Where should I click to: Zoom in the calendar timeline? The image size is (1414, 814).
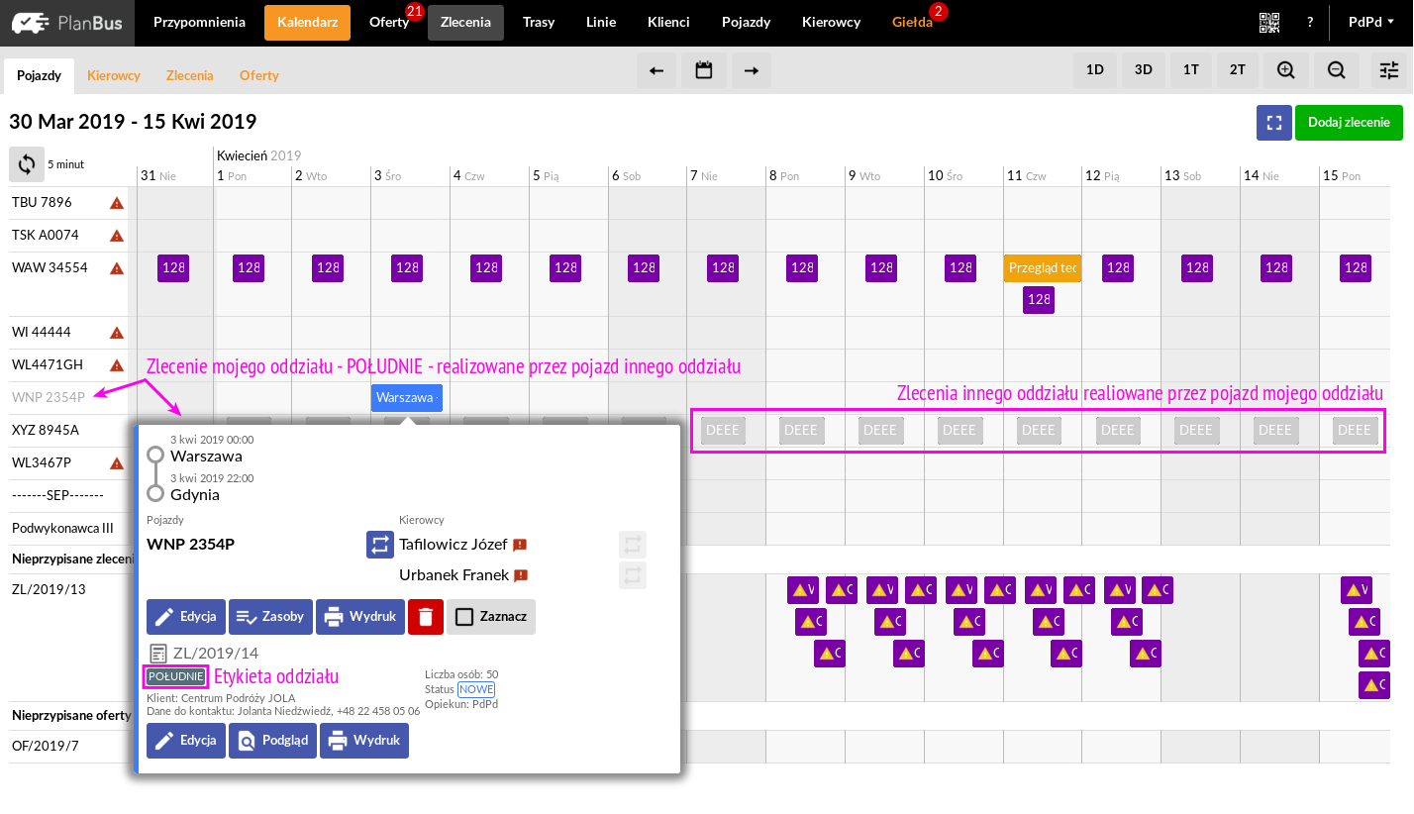(1285, 70)
